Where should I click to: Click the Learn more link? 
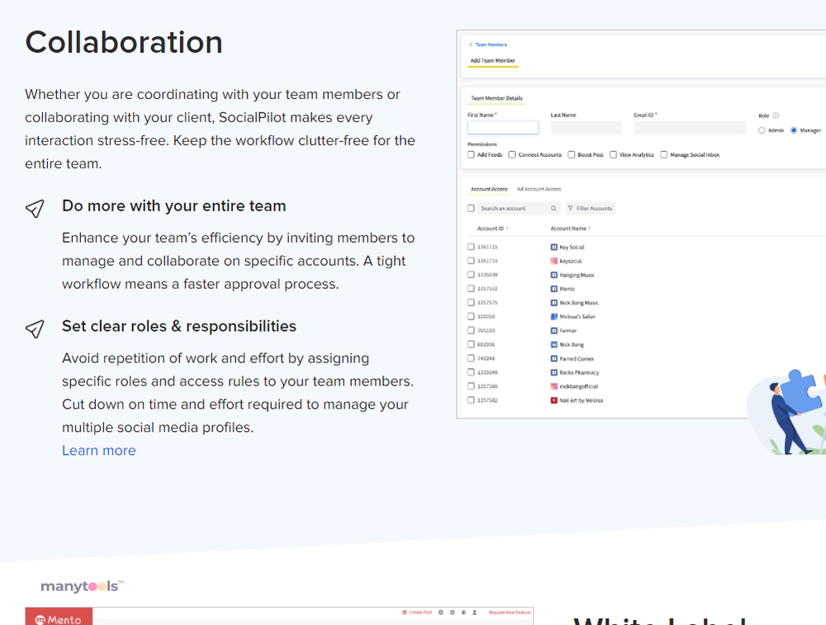pos(99,451)
